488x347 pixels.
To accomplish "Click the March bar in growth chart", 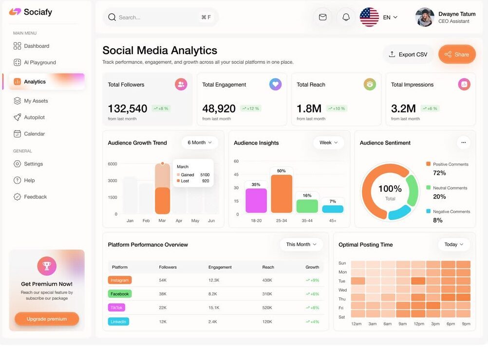I will click(163, 189).
